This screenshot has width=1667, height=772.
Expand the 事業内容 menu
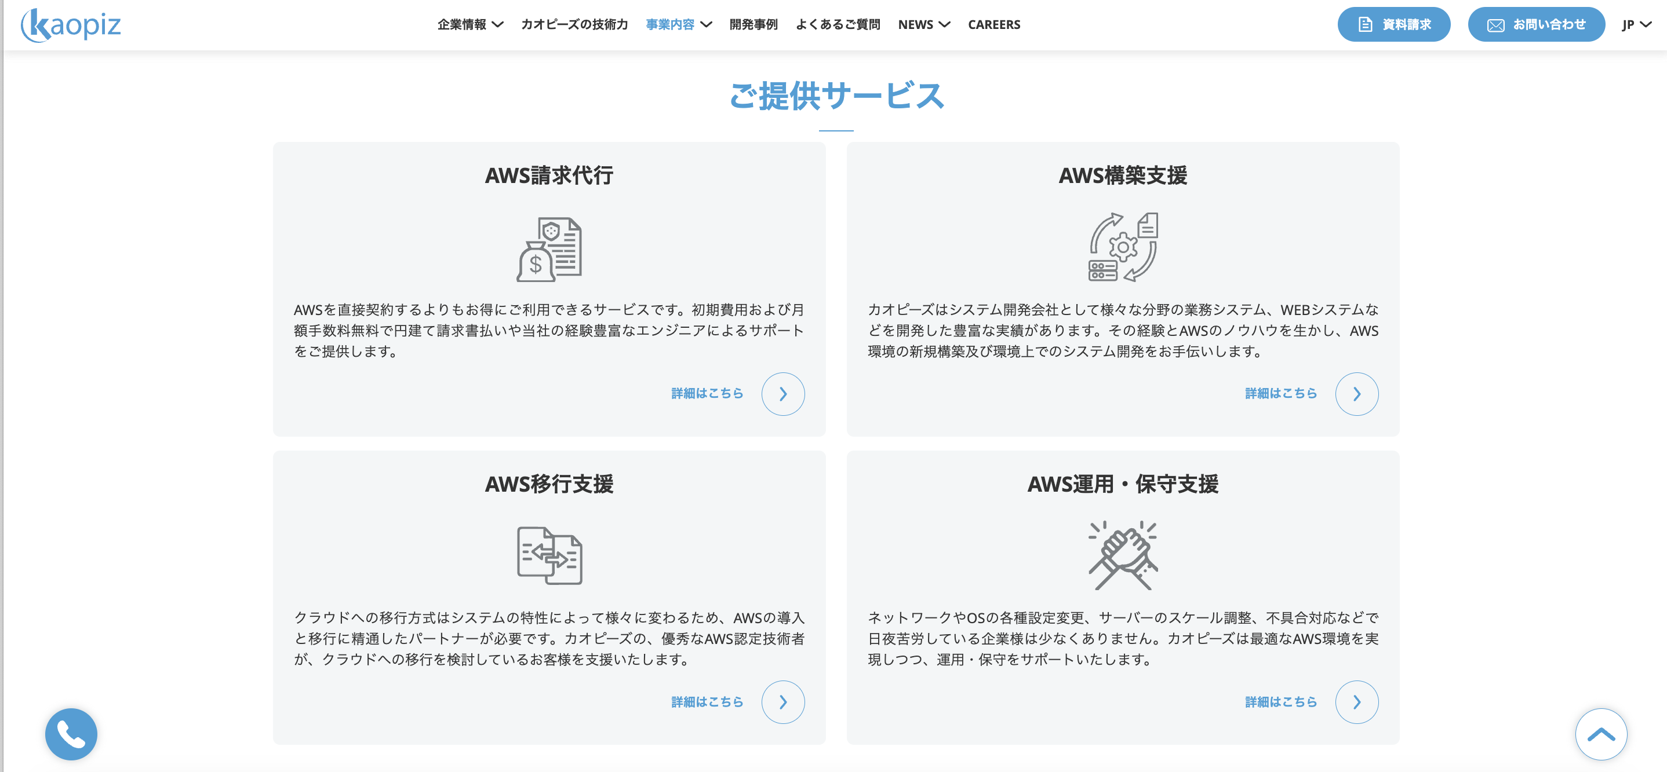click(x=678, y=24)
